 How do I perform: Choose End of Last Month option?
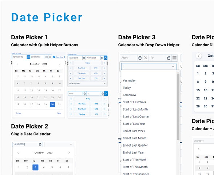135,138
